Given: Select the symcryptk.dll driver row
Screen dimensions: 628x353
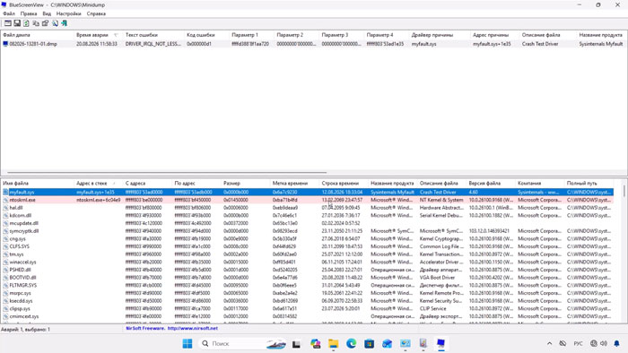Looking at the screenshot, I should 307,231.
